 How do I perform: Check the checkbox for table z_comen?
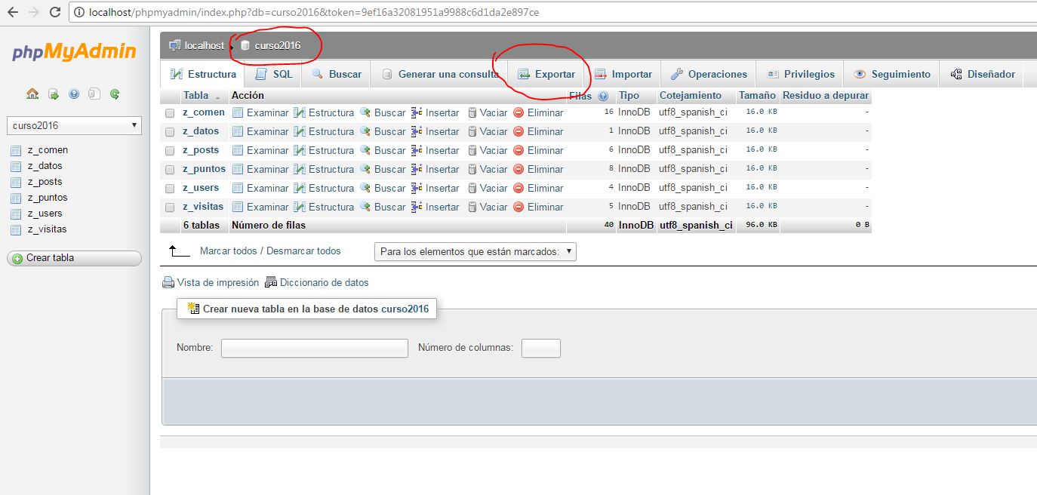170,112
